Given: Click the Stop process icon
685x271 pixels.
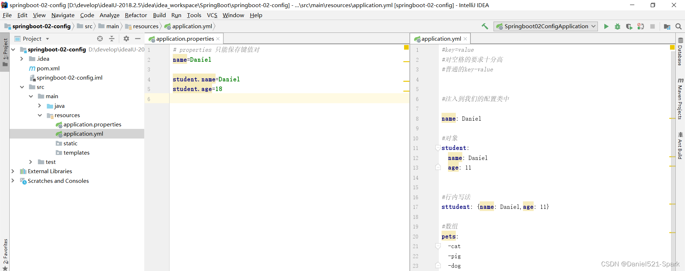Looking at the screenshot, I should (653, 26).
